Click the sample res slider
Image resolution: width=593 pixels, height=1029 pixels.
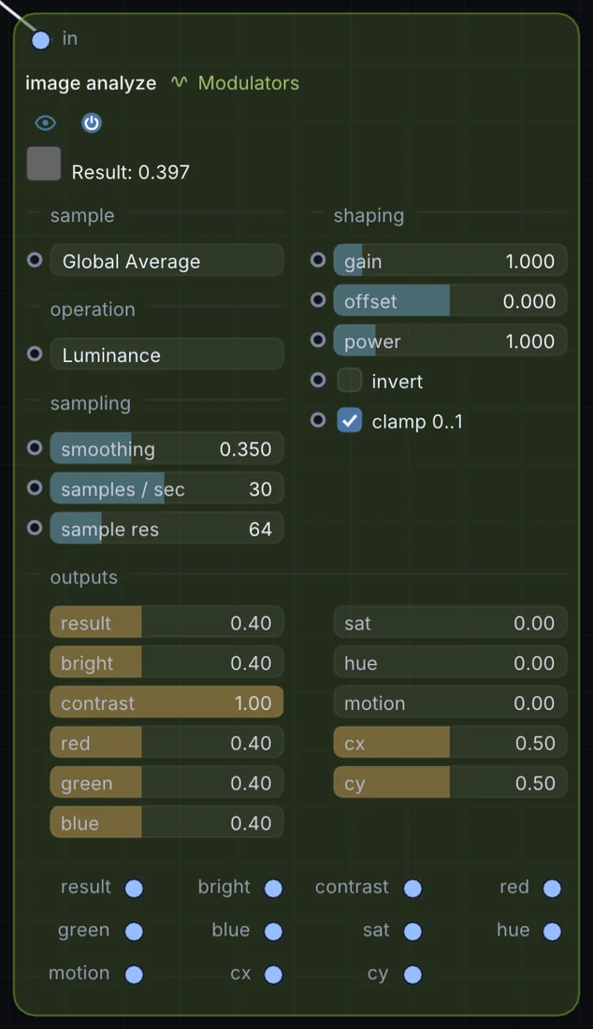(x=166, y=529)
